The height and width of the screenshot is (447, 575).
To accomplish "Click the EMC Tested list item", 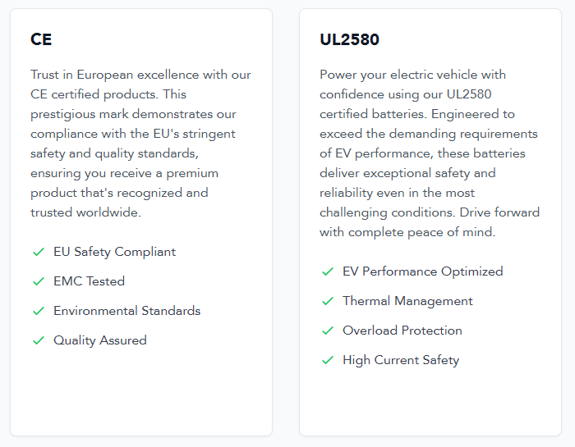I will point(89,281).
